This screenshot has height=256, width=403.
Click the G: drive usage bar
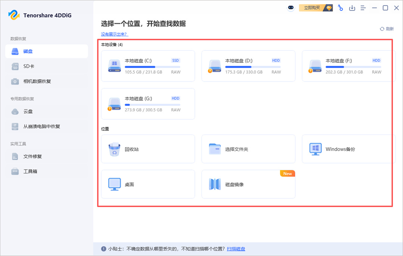click(x=153, y=105)
